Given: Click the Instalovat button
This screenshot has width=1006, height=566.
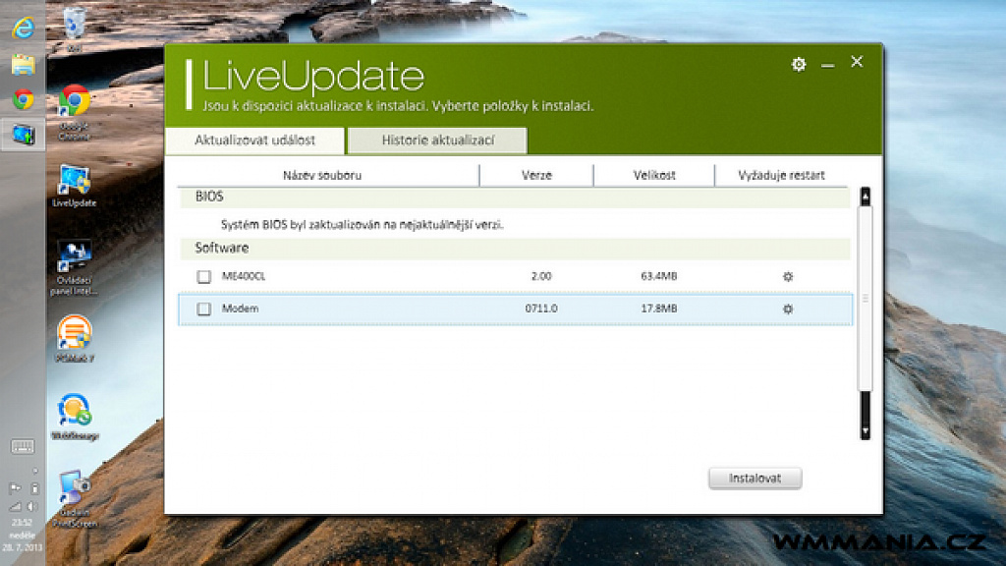Looking at the screenshot, I should coord(755,479).
